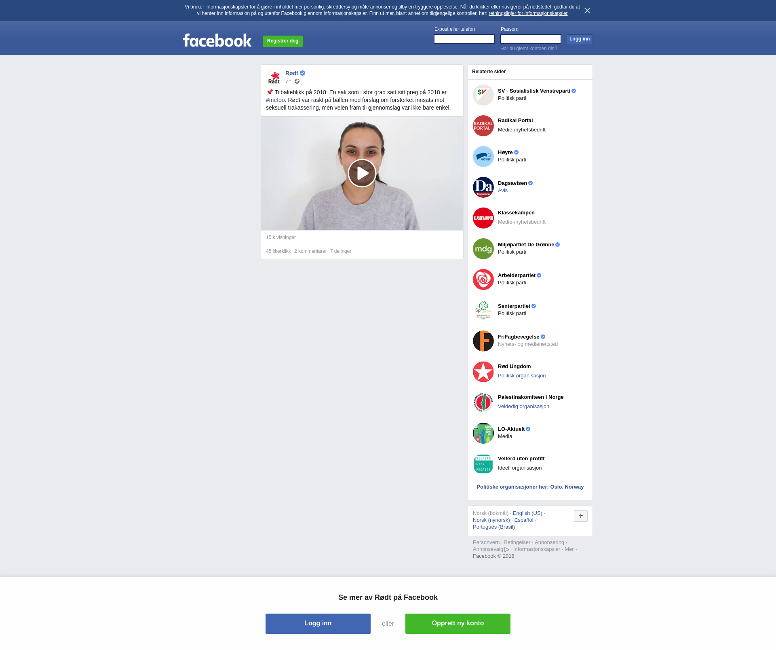Open Annonsering footer link
This screenshot has width=776, height=650.
549,542
